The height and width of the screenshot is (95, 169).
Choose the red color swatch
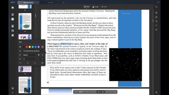pyautogui.click(x=27, y=47)
